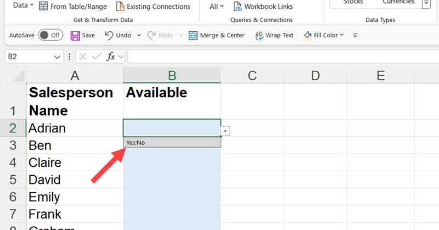Click the Wrap Text label
This screenshot has width=439, height=230.
coord(279,35)
